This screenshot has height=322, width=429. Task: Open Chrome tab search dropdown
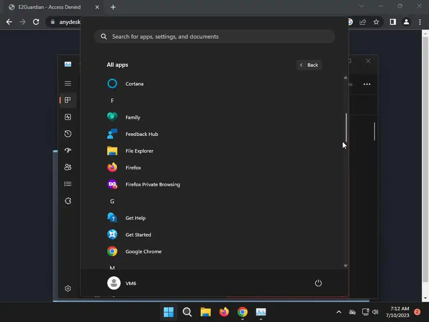click(362, 6)
